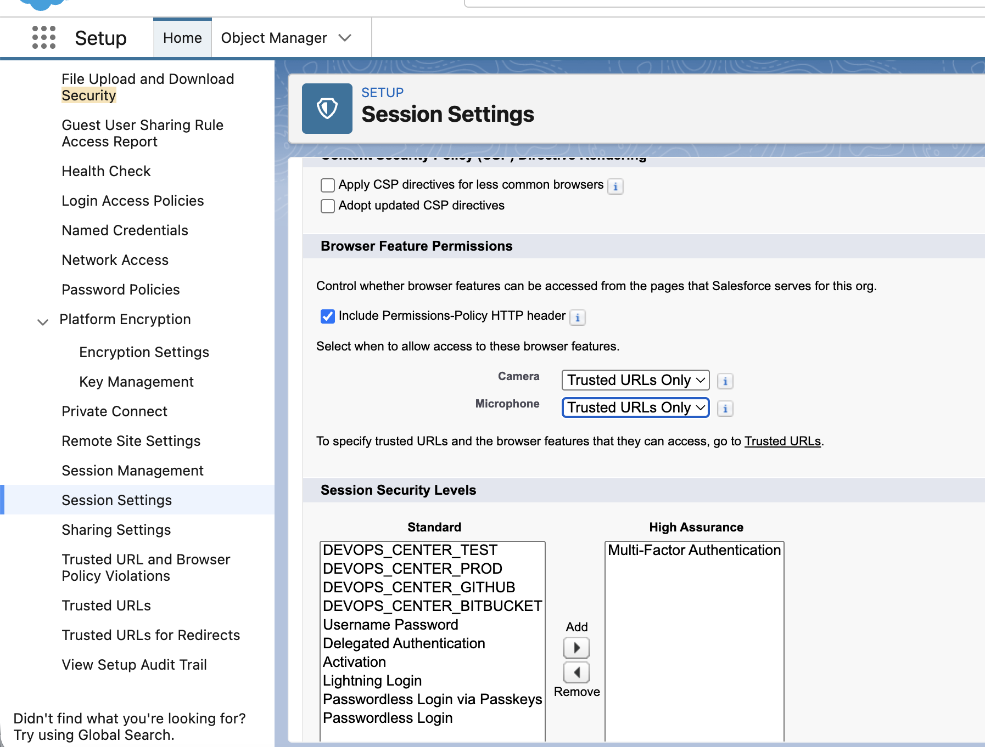Open Encryption Settings
985x747 pixels.
click(144, 352)
